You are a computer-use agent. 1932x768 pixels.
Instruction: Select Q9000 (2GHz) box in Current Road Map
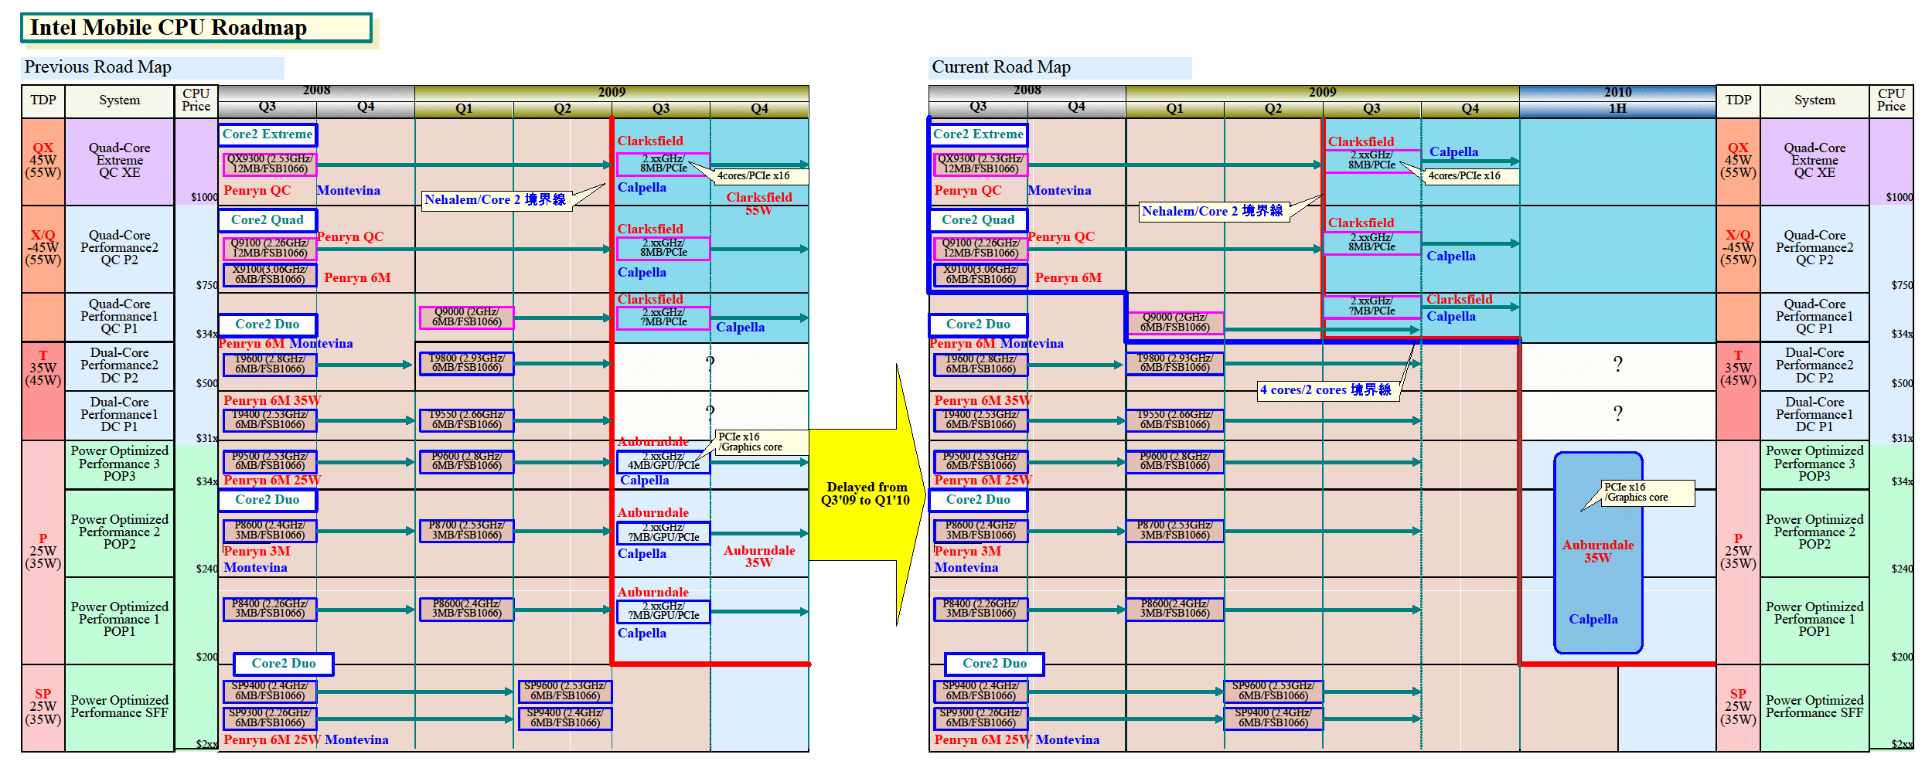click(x=1174, y=322)
